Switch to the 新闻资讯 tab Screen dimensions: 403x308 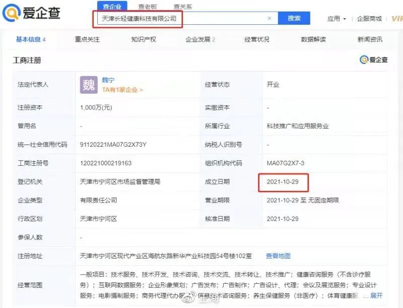click(x=370, y=39)
